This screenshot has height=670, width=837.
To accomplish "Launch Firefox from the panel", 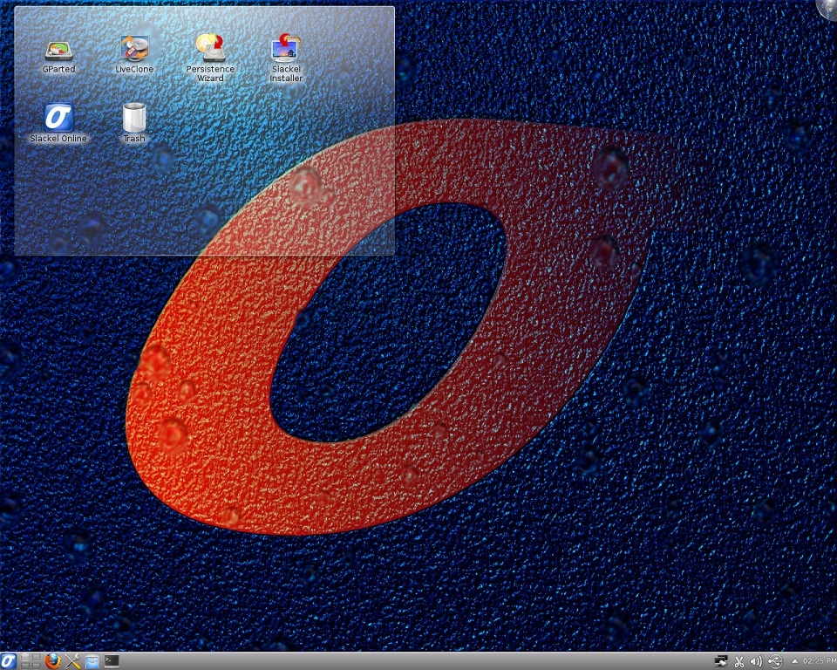I will 53,661.
